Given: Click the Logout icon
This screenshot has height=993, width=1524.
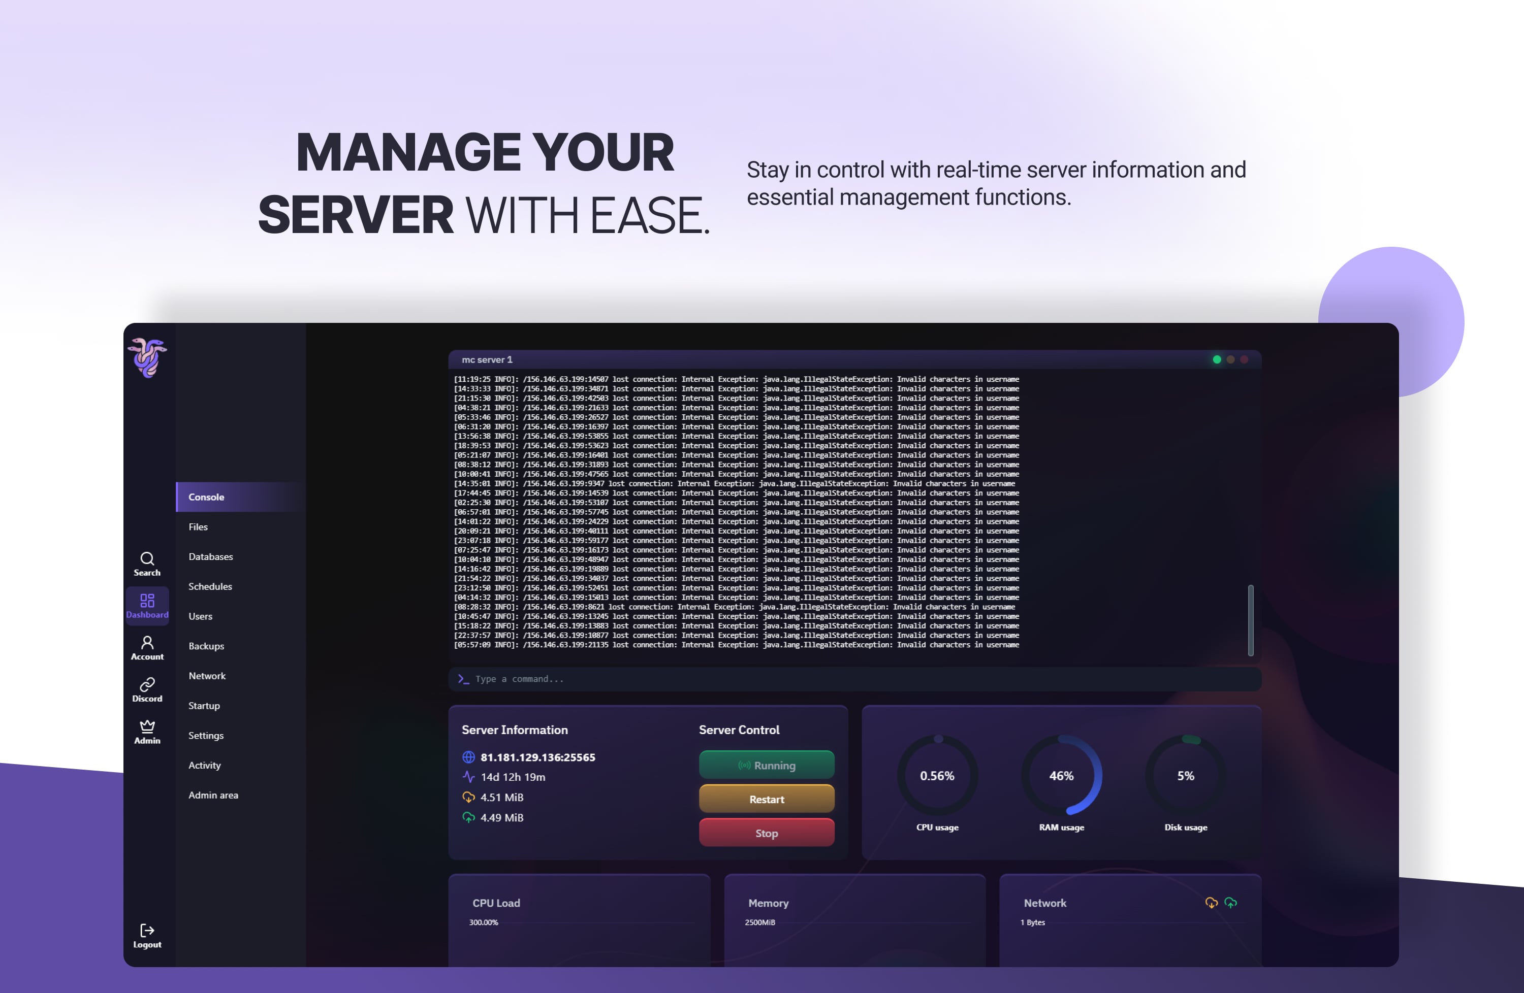Looking at the screenshot, I should click(147, 931).
